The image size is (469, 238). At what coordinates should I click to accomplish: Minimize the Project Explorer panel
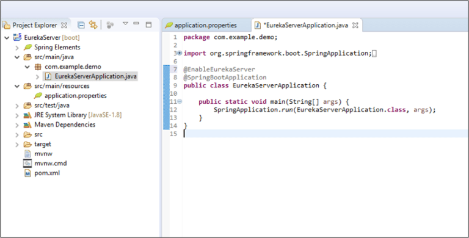tap(136, 23)
